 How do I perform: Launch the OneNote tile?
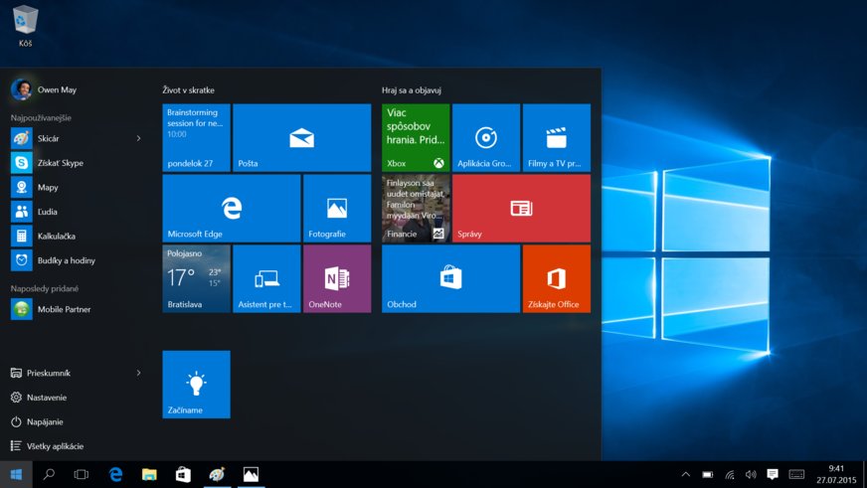click(x=336, y=279)
